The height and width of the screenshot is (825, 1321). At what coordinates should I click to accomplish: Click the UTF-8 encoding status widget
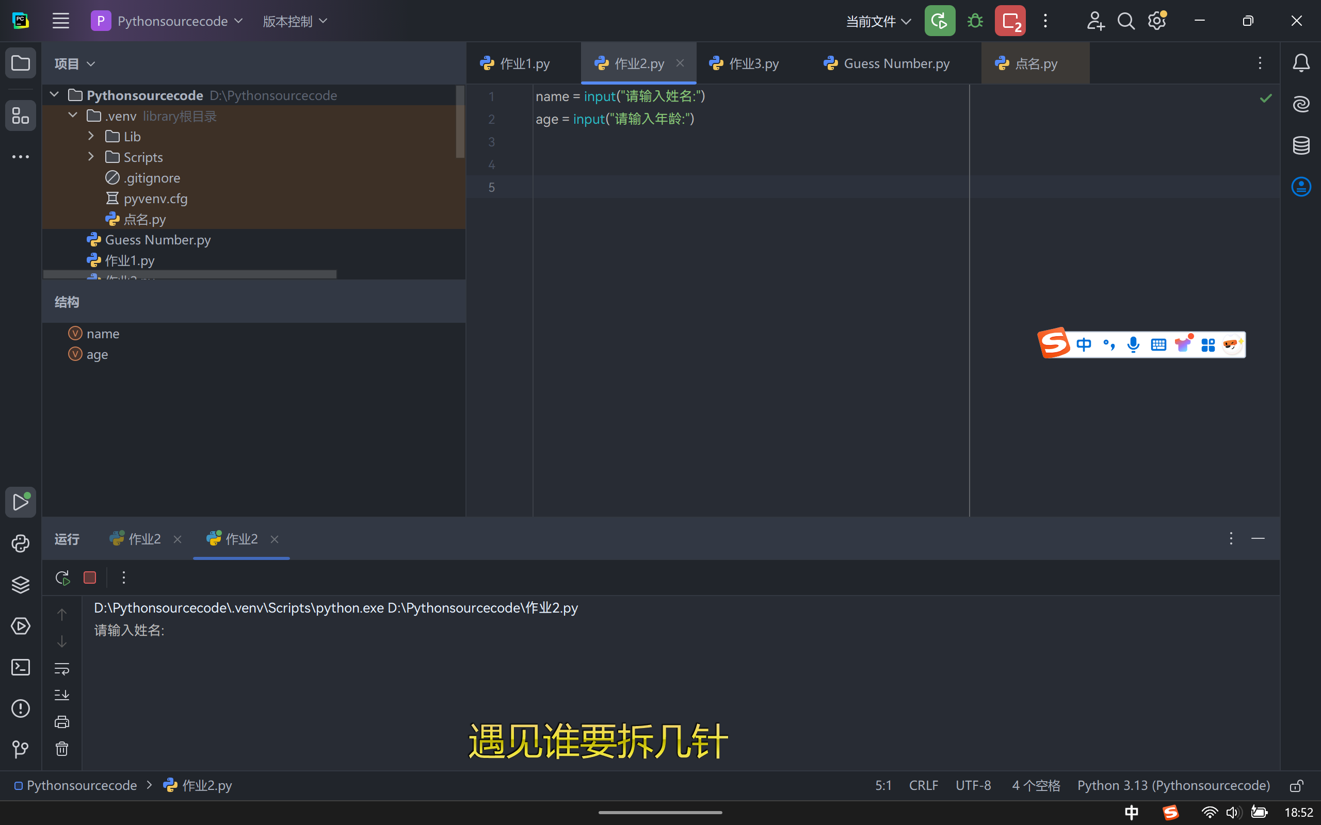[x=973, y=786]
